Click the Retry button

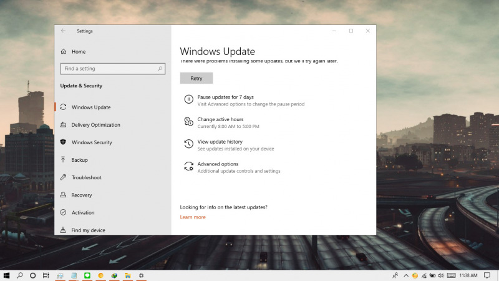coord(196,78)
